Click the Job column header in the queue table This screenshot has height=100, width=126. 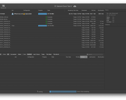13,10
